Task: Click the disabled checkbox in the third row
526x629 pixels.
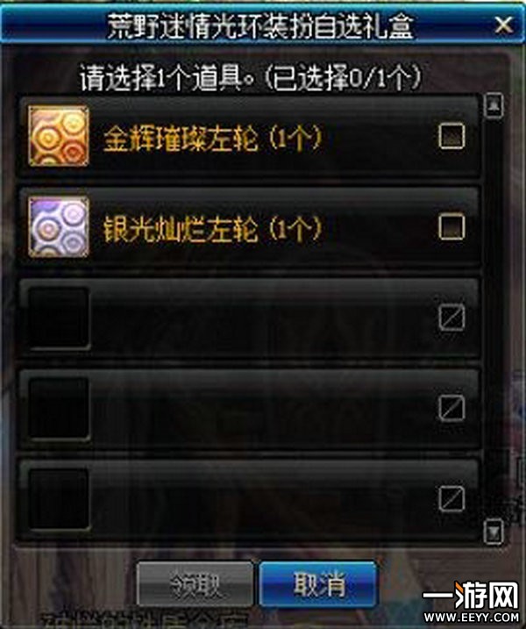Action: 451,318
